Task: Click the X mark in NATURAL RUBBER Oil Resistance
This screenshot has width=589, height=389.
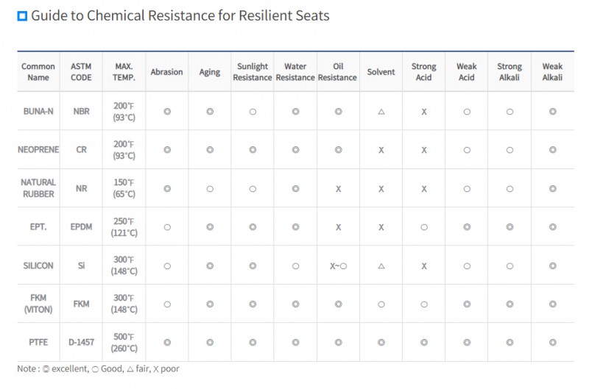Action: point(339,189)
